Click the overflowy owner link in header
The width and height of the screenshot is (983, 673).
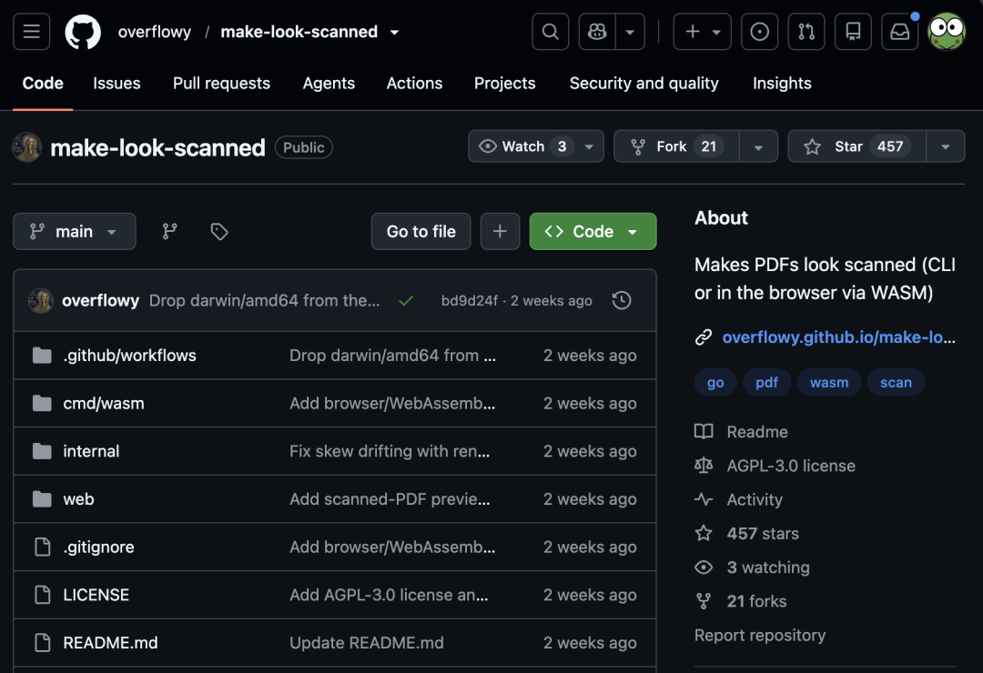154,31
